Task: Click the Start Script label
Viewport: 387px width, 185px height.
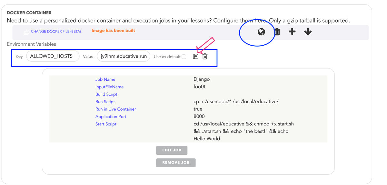Action: coord(106,124)
